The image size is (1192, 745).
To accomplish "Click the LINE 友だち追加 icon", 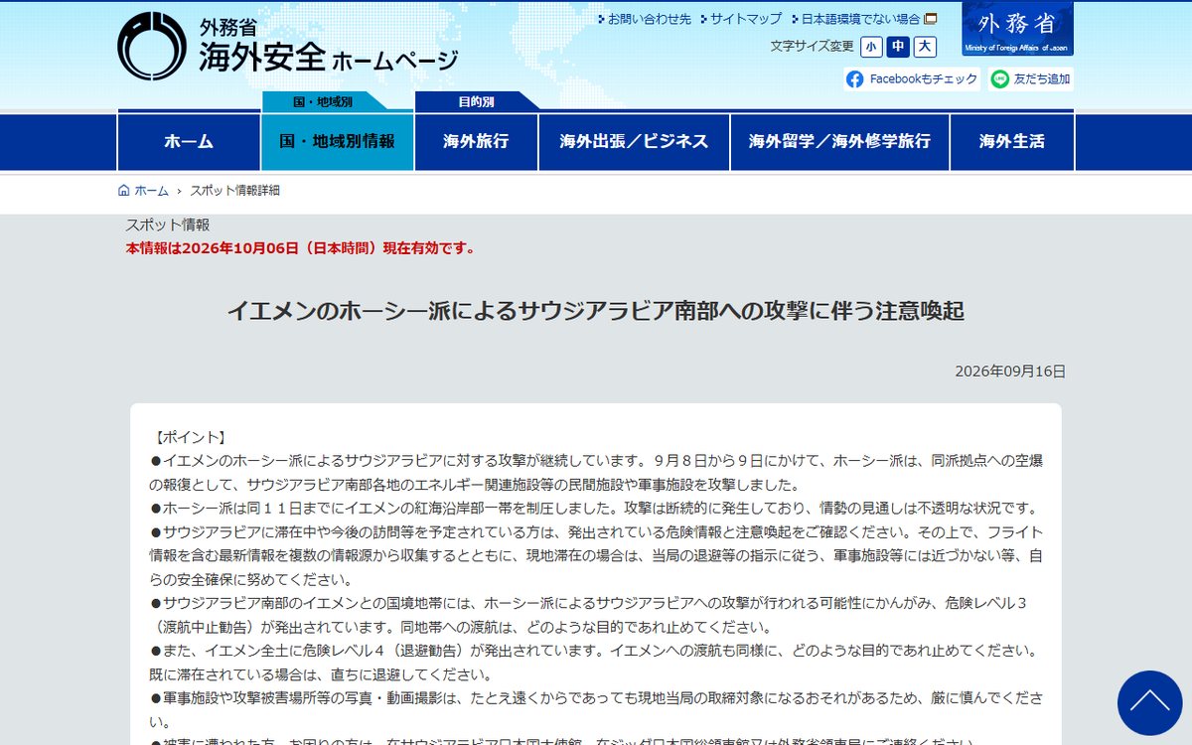I will 1000,79.
